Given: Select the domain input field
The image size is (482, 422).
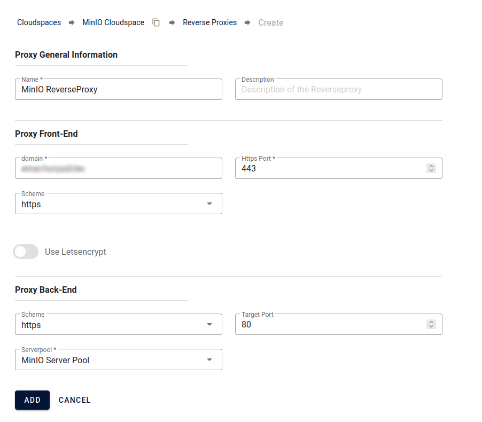Looking at the screenshot, I should point(118,169).
